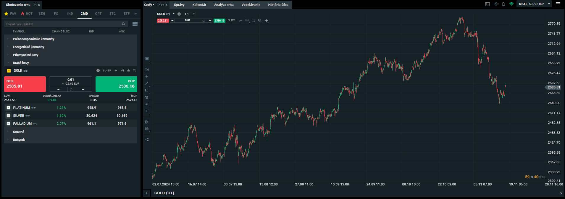Select the trend line drawing tool
Viewport: 565px width, 199px height.
point(147,83)
